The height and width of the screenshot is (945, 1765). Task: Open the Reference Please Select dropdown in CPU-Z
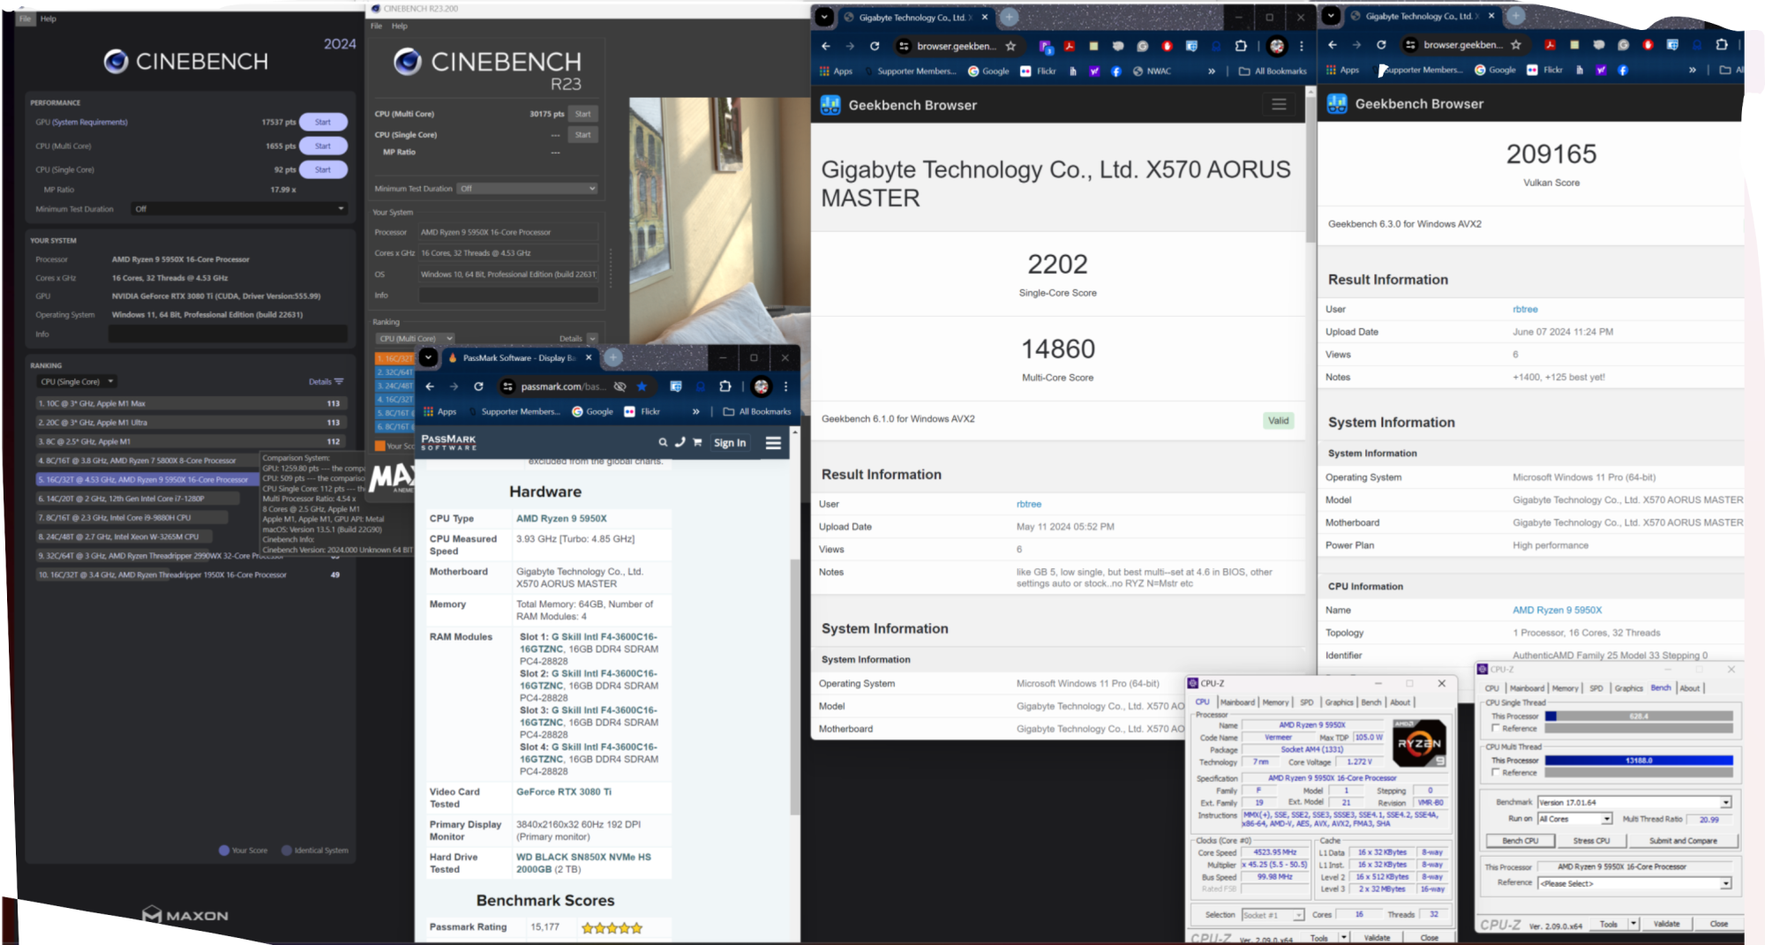click(x=1634, y=883)
